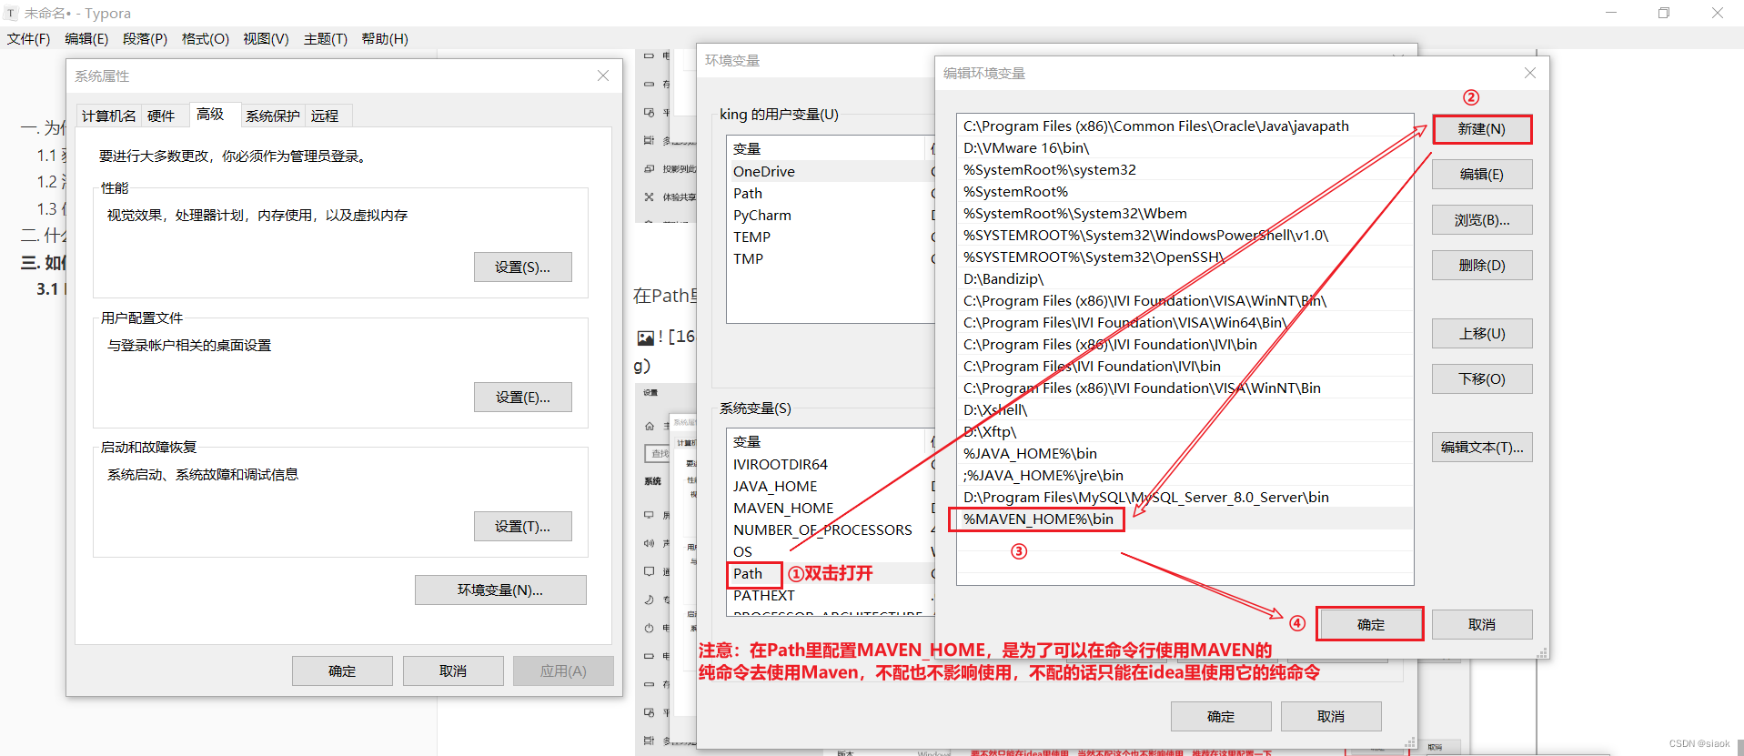Switch to the 硬件 tab
This screenshot has height=756, width=1744.
coord(161,116)
